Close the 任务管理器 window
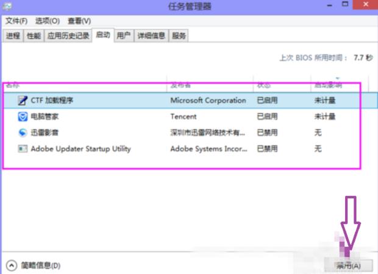Viewport: 378px width, 274px height. [x=365, y=4]
